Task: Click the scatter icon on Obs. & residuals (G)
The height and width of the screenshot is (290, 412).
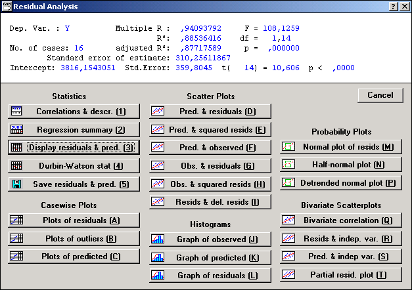Action: [x=158, y=165]
